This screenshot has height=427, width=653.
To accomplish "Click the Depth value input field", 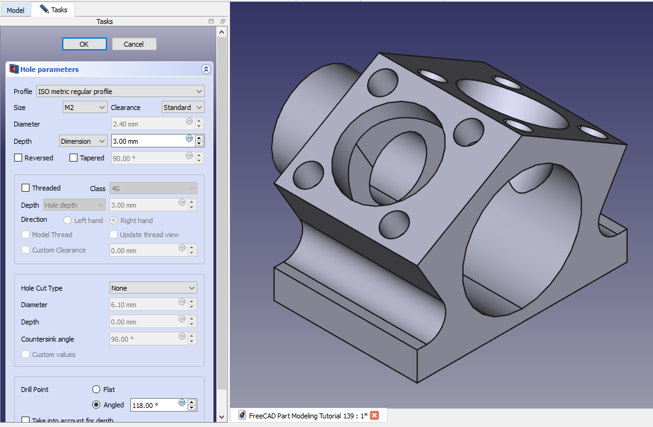I will pos(148,141).
